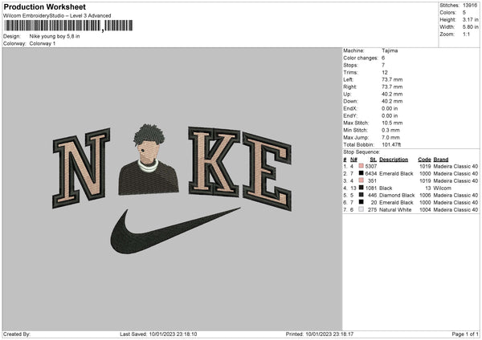Select code 1006 in row 5
The image size is (482, 340).
[x=425, y=196]
